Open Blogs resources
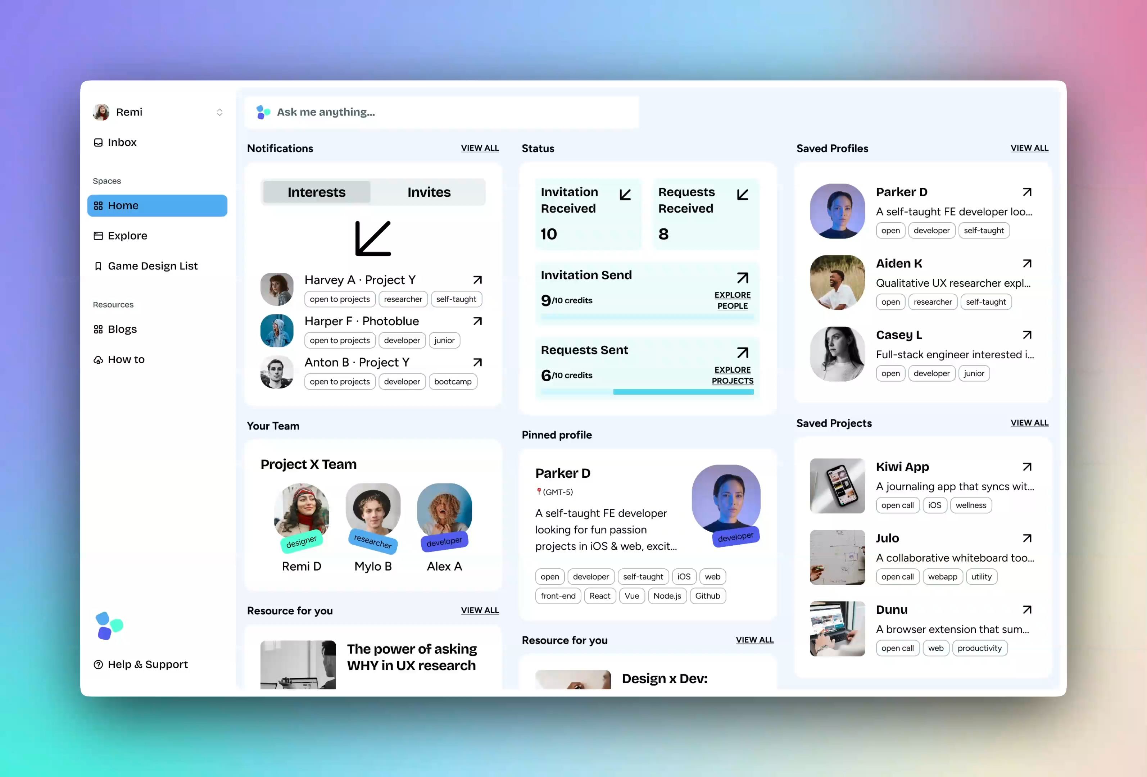 [x=157, y=330]
